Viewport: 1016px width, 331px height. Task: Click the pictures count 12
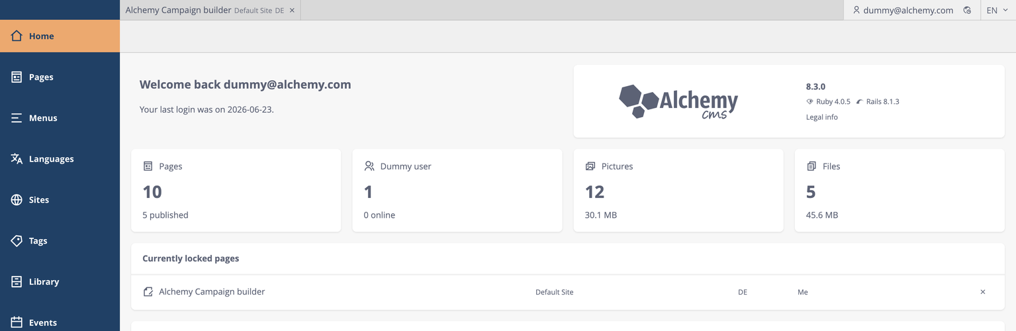click(x=594, y=192)
